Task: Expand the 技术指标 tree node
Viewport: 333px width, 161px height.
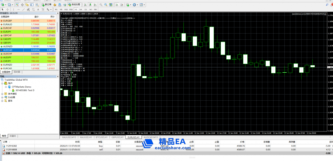Action: [x=2, y=94]
